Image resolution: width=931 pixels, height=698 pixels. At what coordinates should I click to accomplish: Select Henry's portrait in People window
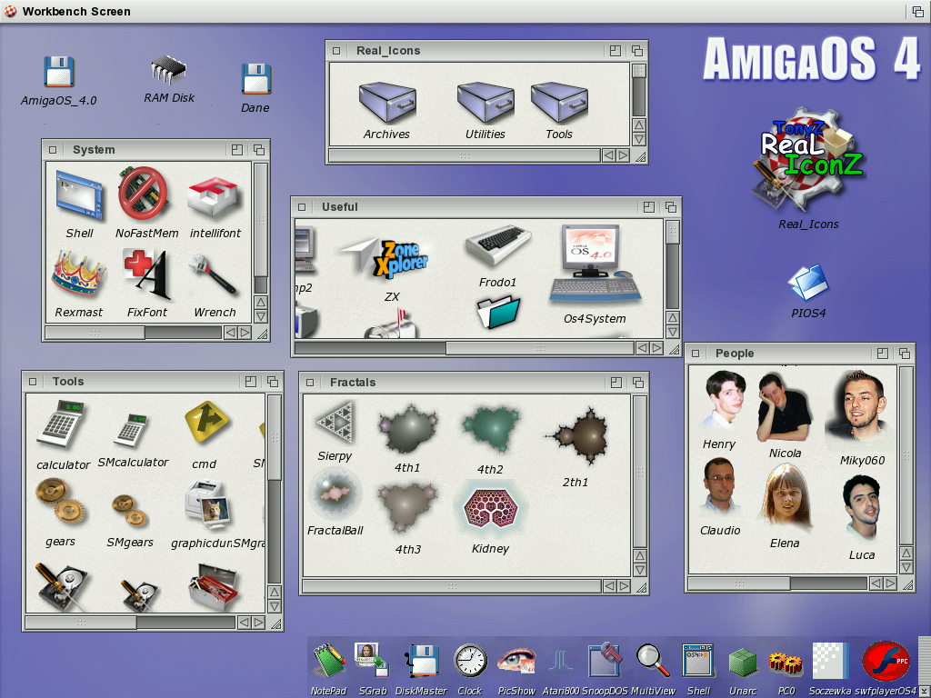(723, 401)
